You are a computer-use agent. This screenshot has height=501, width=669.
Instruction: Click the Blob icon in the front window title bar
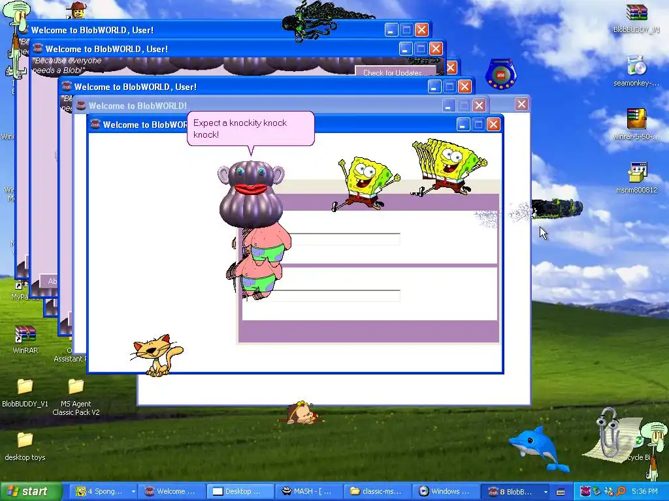(x=95, y=124)
